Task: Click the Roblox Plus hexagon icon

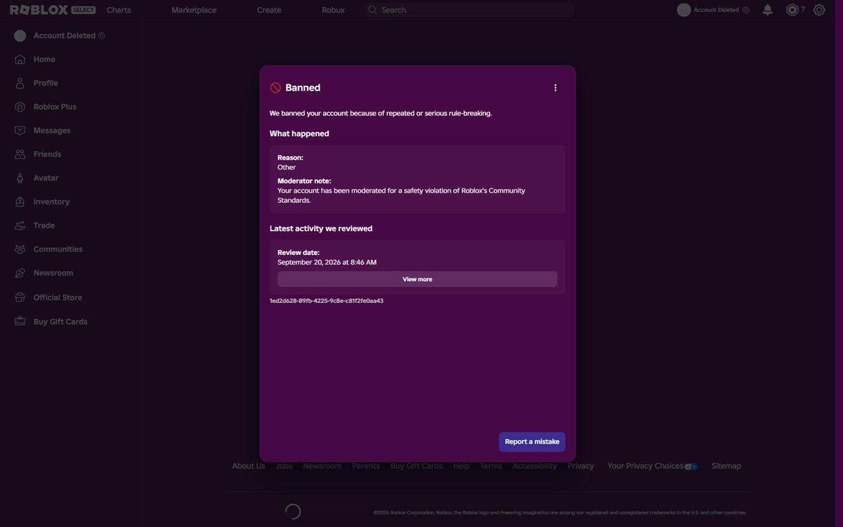Action: pyautogui.click(x=20, y=107)
